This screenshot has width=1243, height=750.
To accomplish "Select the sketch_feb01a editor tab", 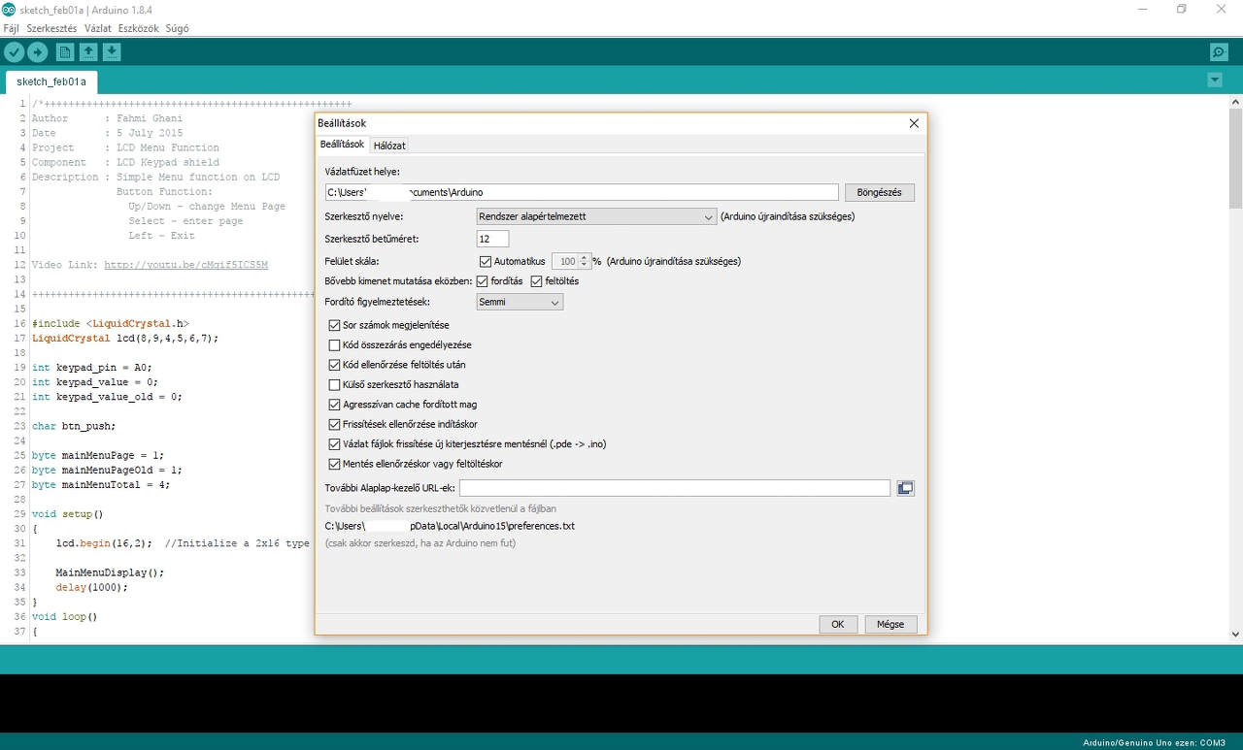I will click(x=51, y=82).
